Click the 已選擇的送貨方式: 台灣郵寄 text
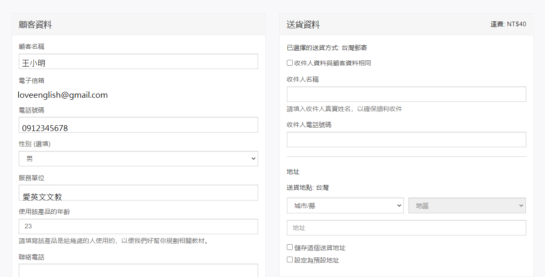Screen dimensions: 545x277 click(x=327, y=48)
